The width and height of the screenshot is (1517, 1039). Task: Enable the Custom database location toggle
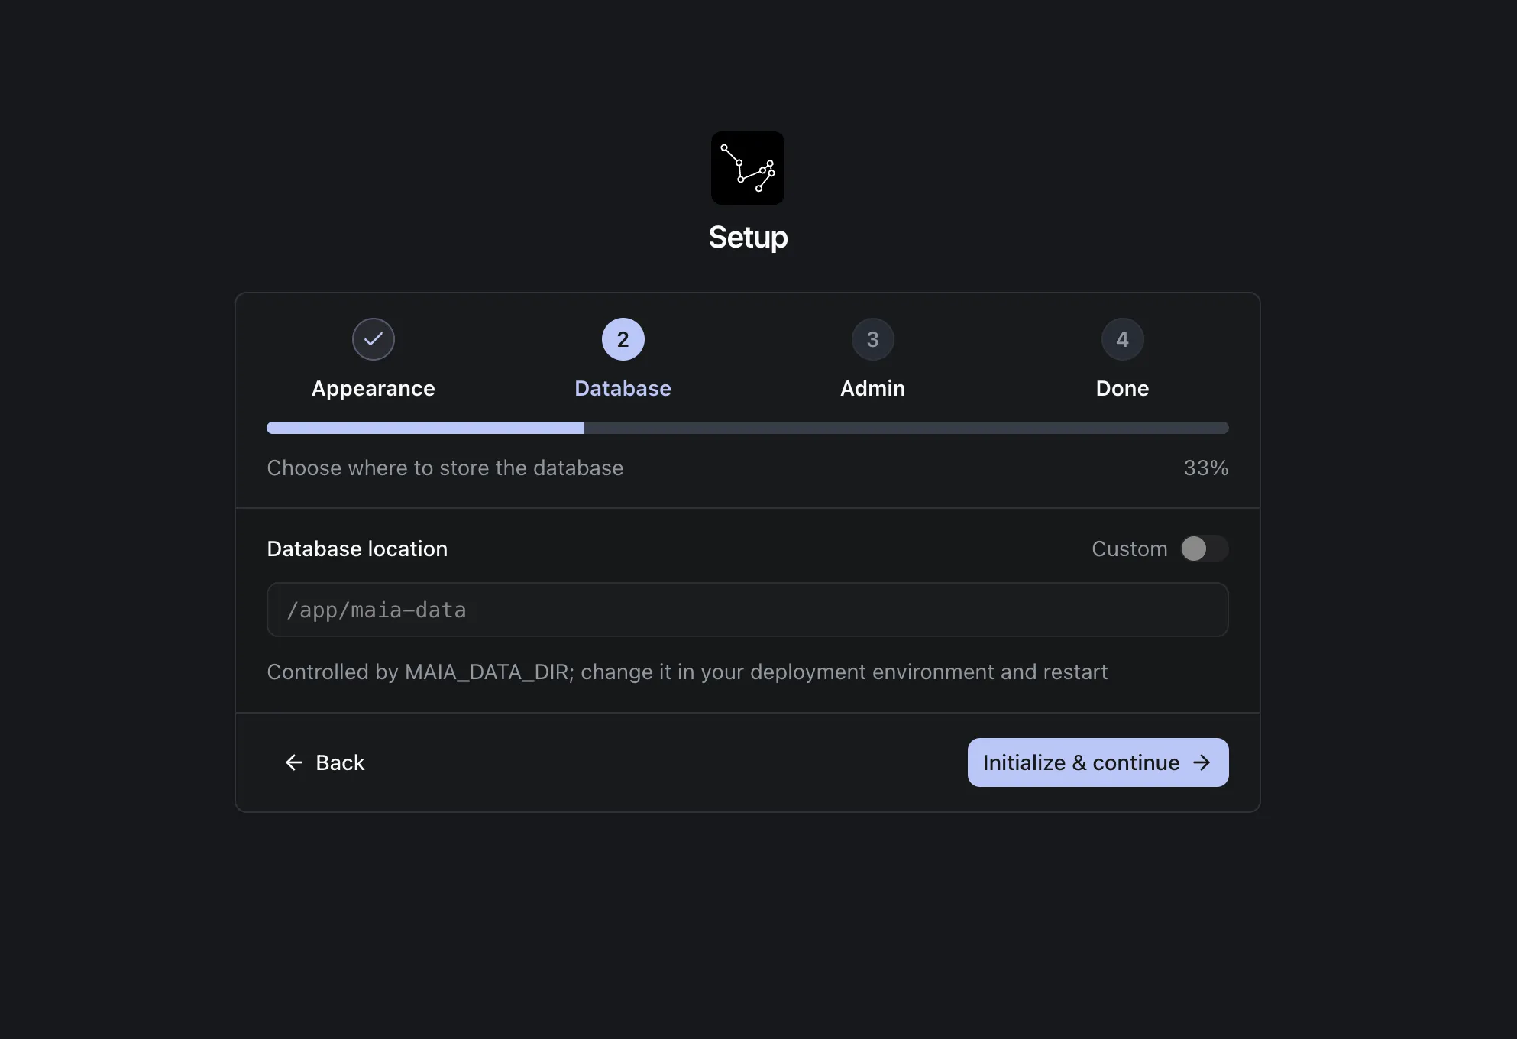point(1203,549)
